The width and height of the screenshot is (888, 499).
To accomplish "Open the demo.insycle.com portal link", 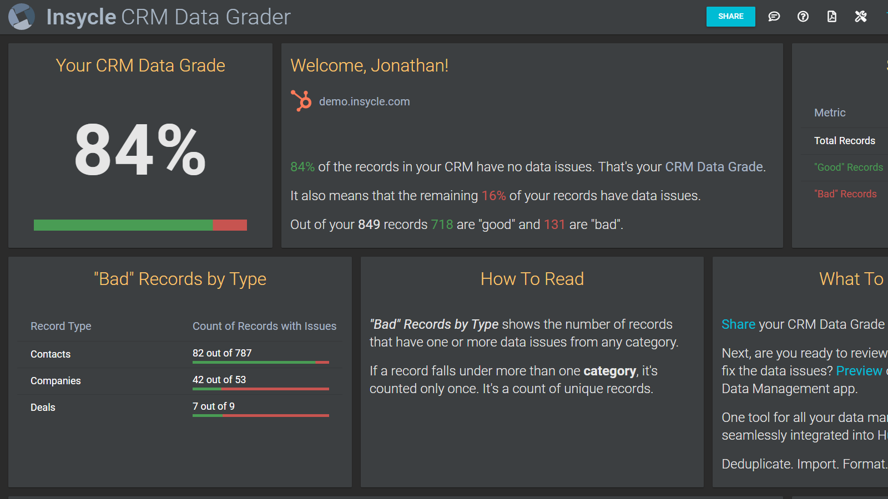I will pyautogui.click(x=364, y=101).
